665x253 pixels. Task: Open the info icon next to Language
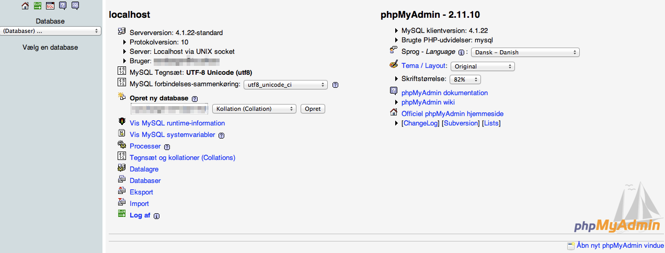pyautogui.click(x=461, y=53)
